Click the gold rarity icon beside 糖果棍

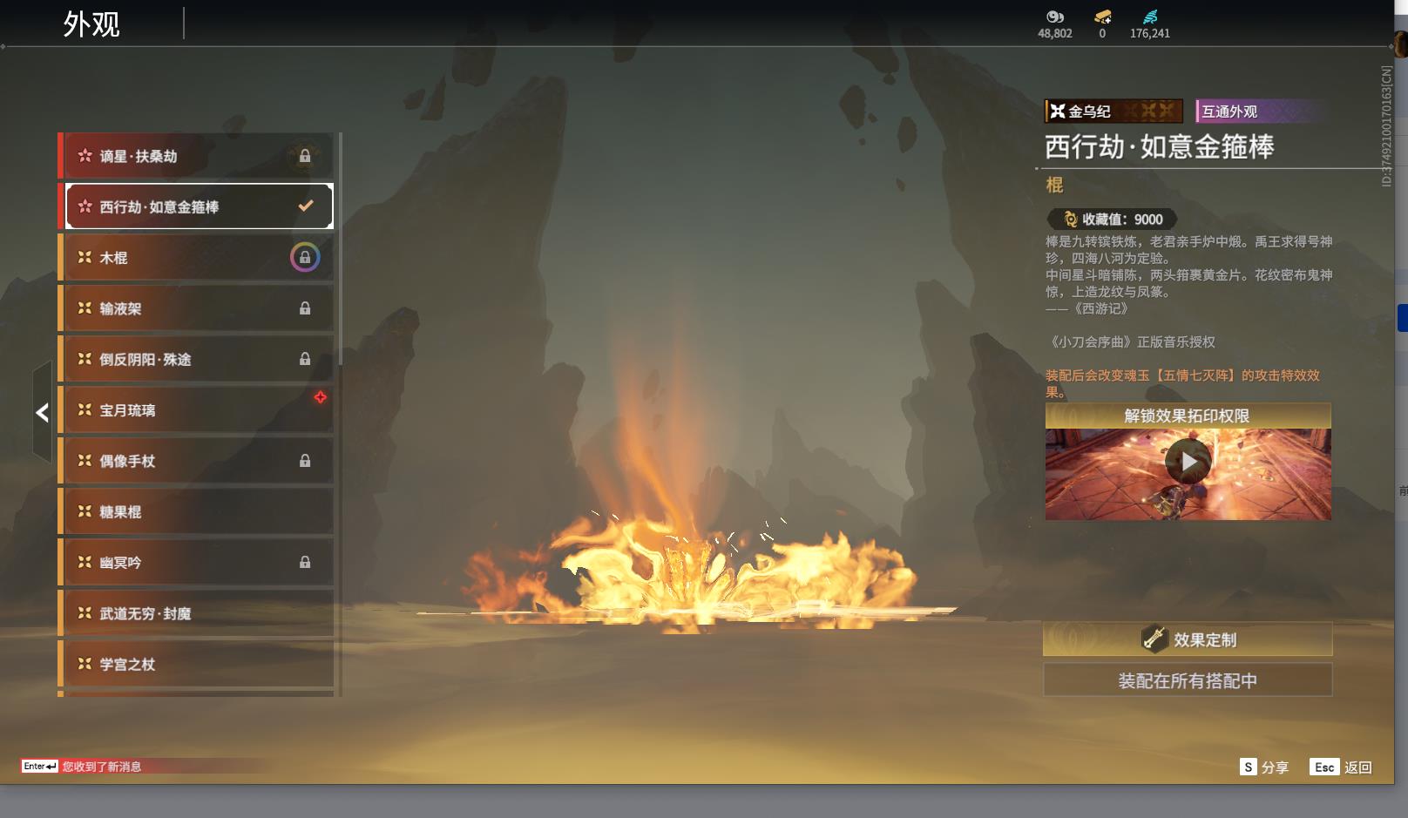tap(85, 511)
